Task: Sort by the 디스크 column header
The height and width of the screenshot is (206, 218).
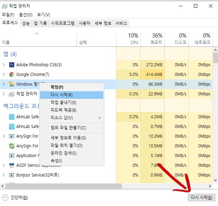Action: 176,39
